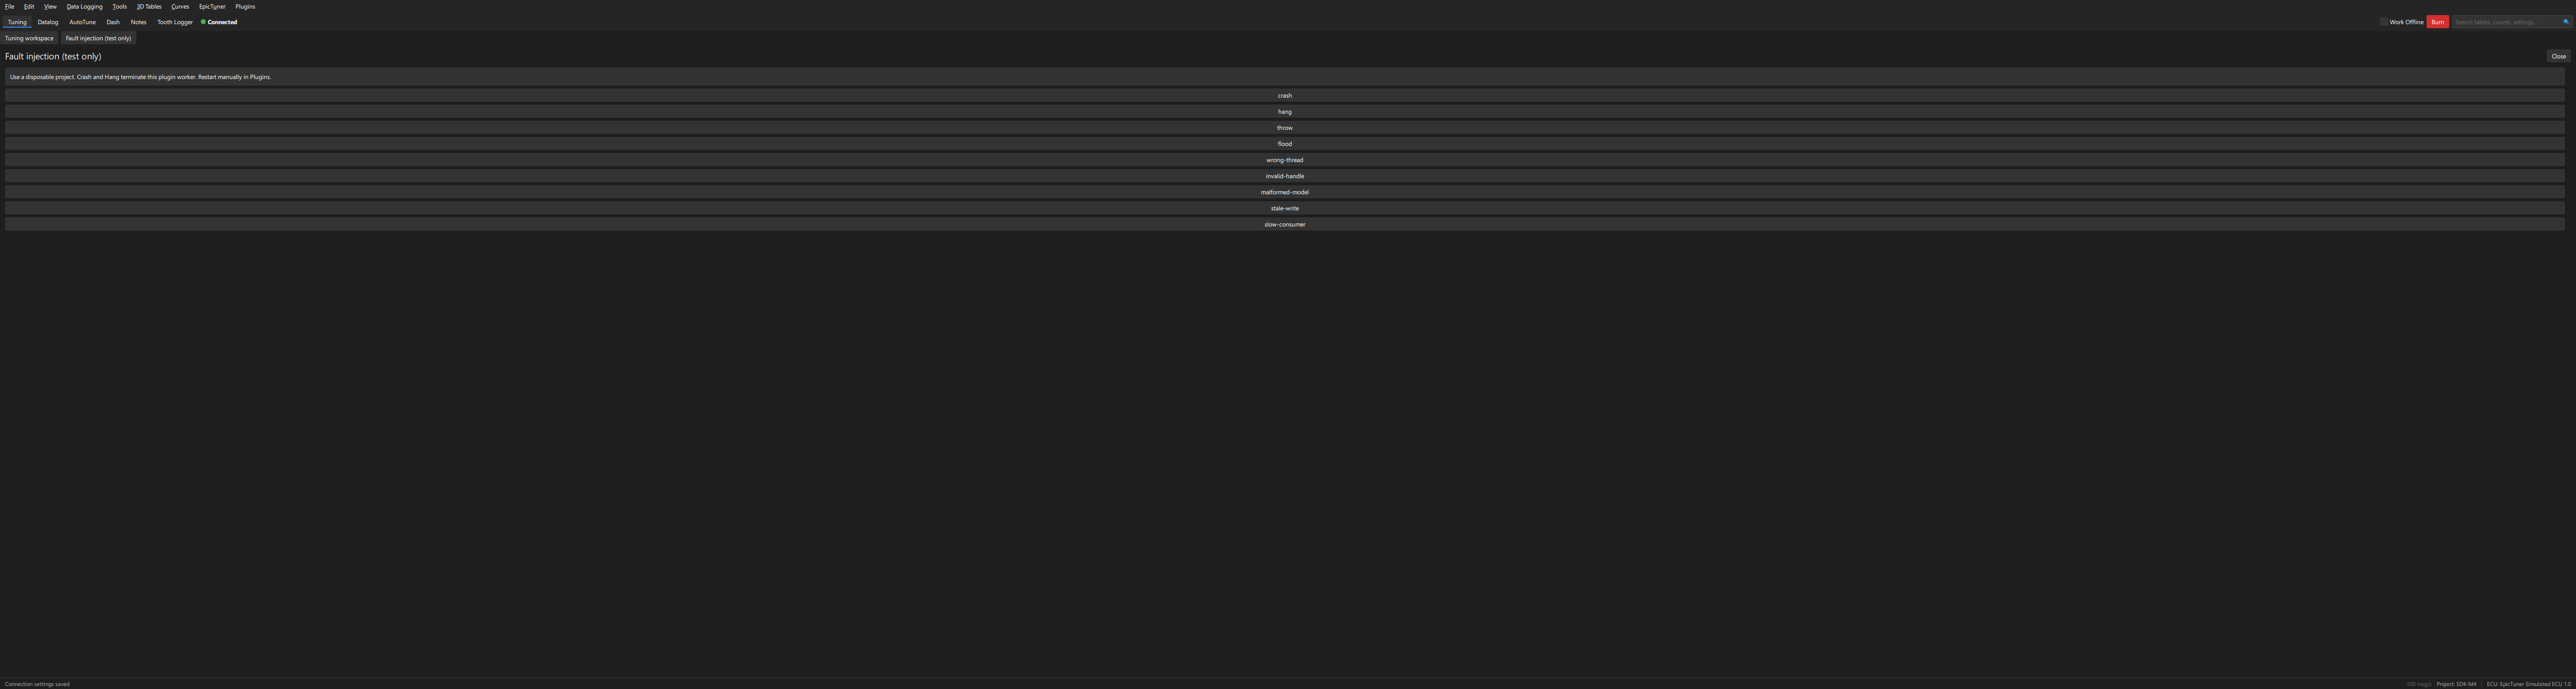Screen dimensions: 2576x689
Task: Trigger the hang fault button
Action: (1284, 112)
